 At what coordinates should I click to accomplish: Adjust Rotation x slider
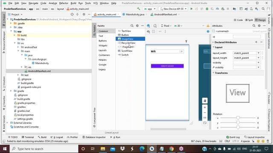click(x=238, y=118)
